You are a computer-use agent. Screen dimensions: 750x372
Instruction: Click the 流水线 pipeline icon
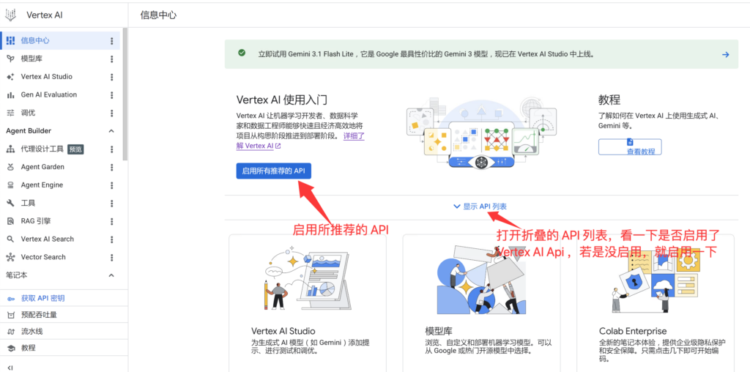click(x=10, y=331)
